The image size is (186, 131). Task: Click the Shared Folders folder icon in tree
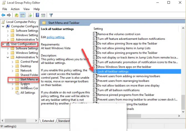[17, 75]
